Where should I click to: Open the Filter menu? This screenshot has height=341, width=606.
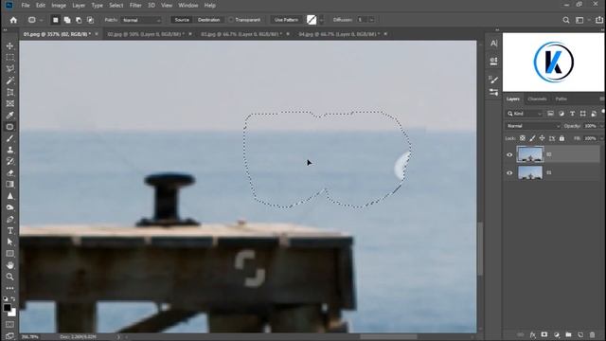click(x=135, y=6)
